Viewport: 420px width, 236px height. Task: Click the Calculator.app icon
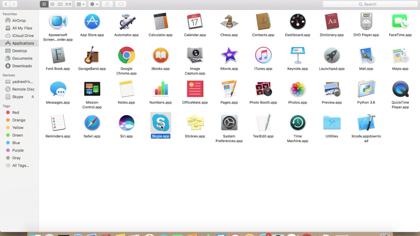click(x=160, y=22)
